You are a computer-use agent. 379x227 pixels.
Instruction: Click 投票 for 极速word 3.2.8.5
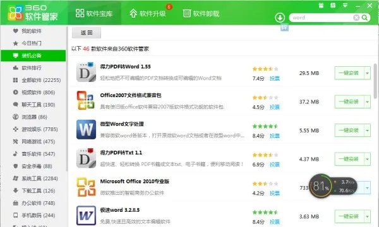[x=275, y=222]
